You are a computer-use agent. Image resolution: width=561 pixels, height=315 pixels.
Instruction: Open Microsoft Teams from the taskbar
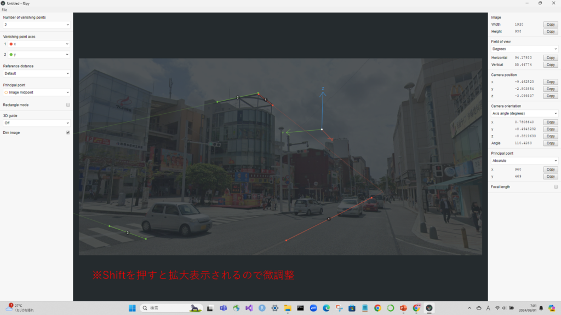[223, 308]
